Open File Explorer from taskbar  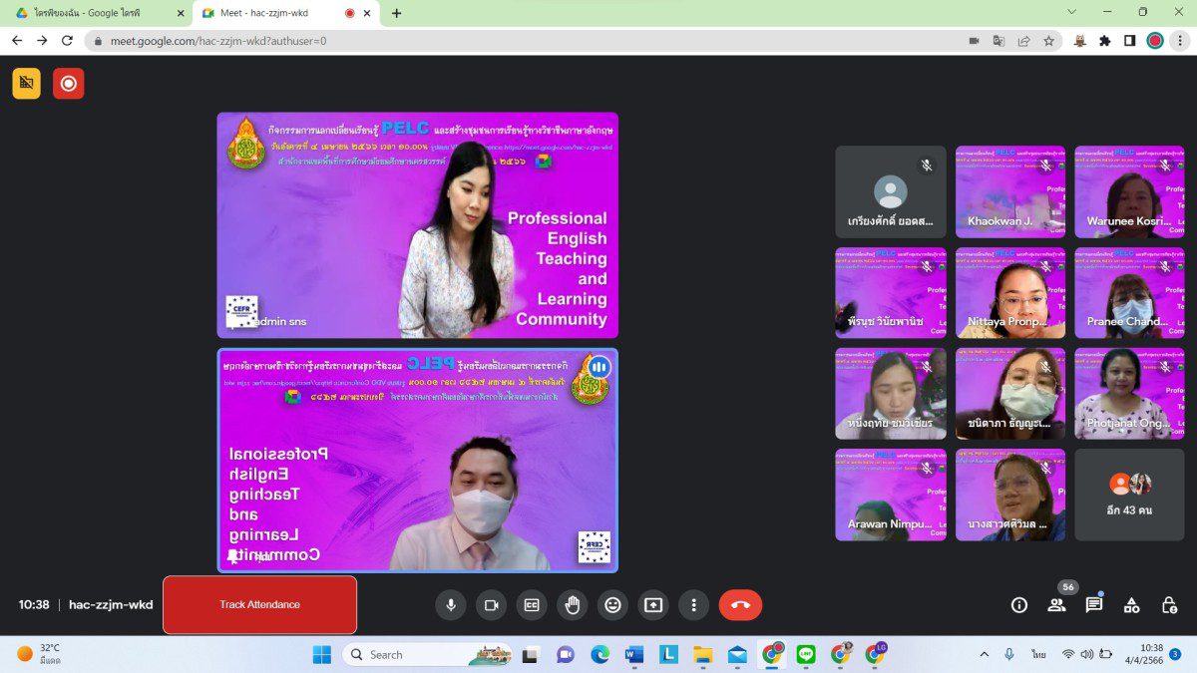(703, 654)
